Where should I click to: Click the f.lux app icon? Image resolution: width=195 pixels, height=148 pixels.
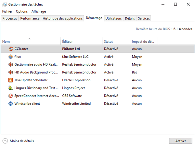(x=11, y=57)
